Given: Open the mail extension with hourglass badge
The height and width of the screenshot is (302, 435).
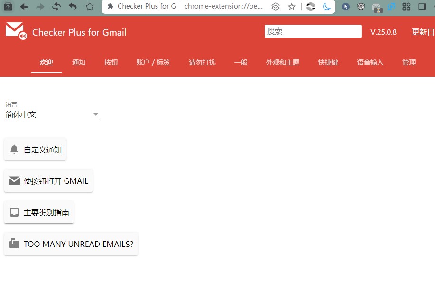Looking at the screenshot, I should 377,8.
